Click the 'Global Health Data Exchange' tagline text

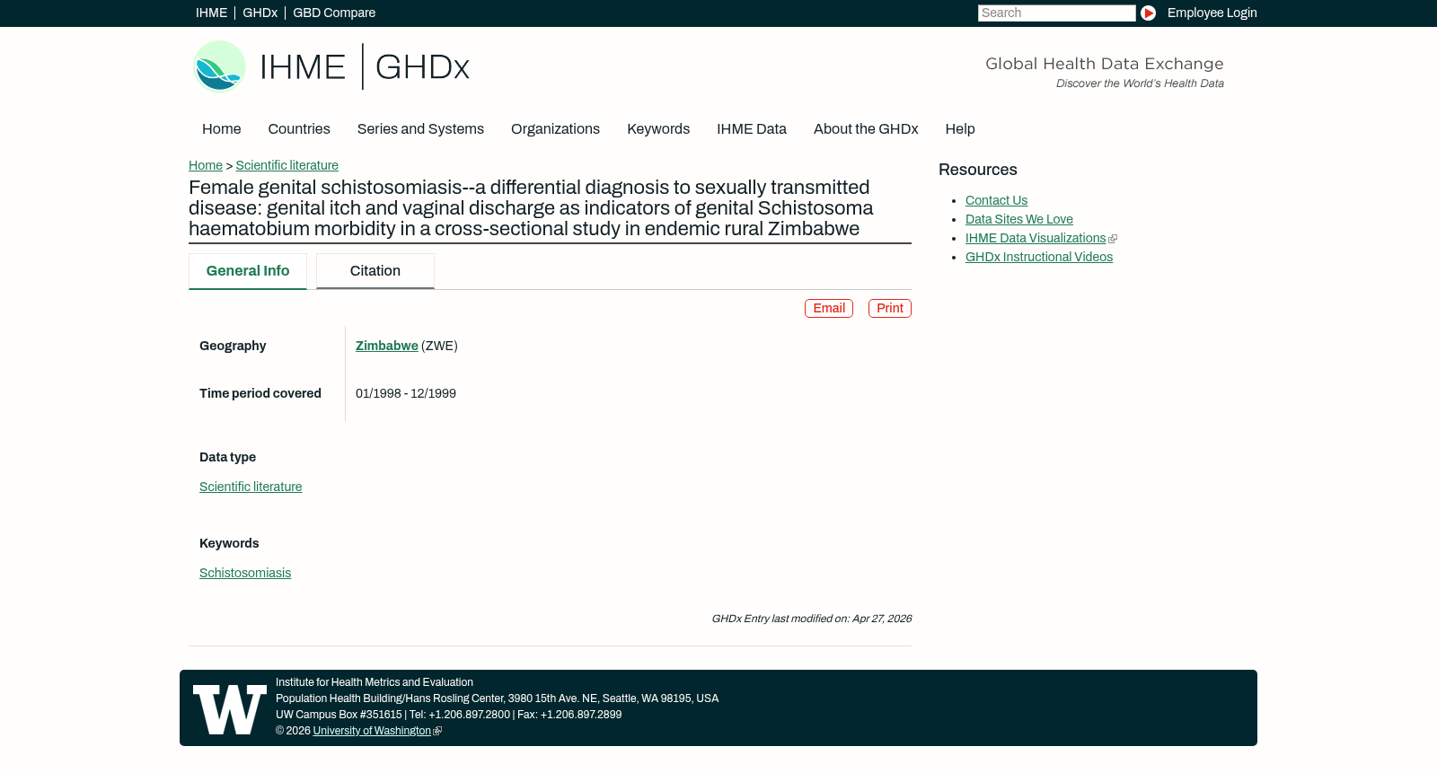[1105, 64]
